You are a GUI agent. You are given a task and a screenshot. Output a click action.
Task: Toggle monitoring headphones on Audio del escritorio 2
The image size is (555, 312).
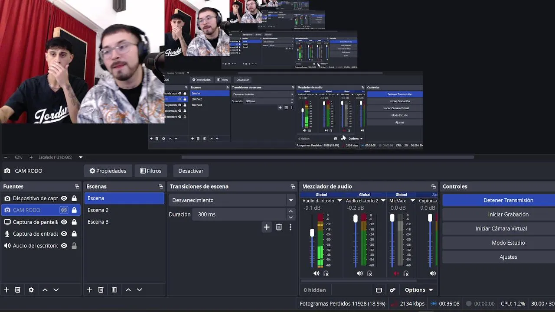370,273
